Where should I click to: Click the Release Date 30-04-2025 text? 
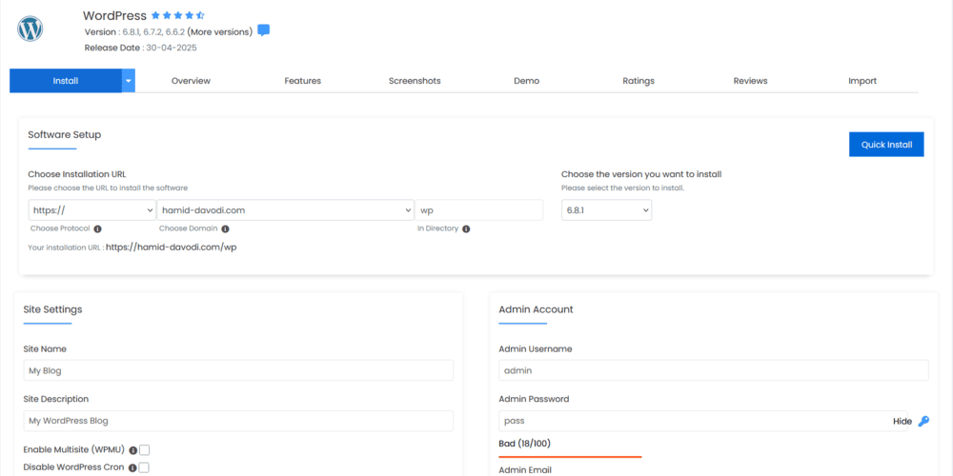140,48
